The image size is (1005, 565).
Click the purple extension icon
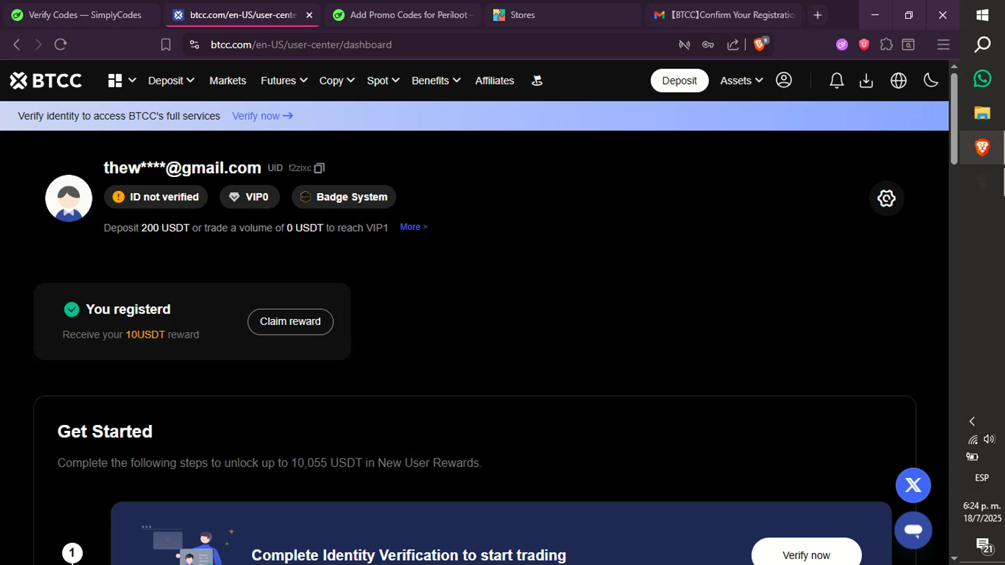click(842, 45)
